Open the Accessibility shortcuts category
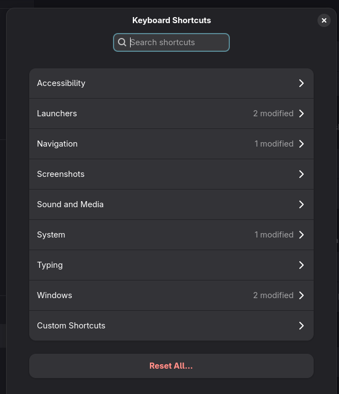339x394 pixels. click(171, 83)
